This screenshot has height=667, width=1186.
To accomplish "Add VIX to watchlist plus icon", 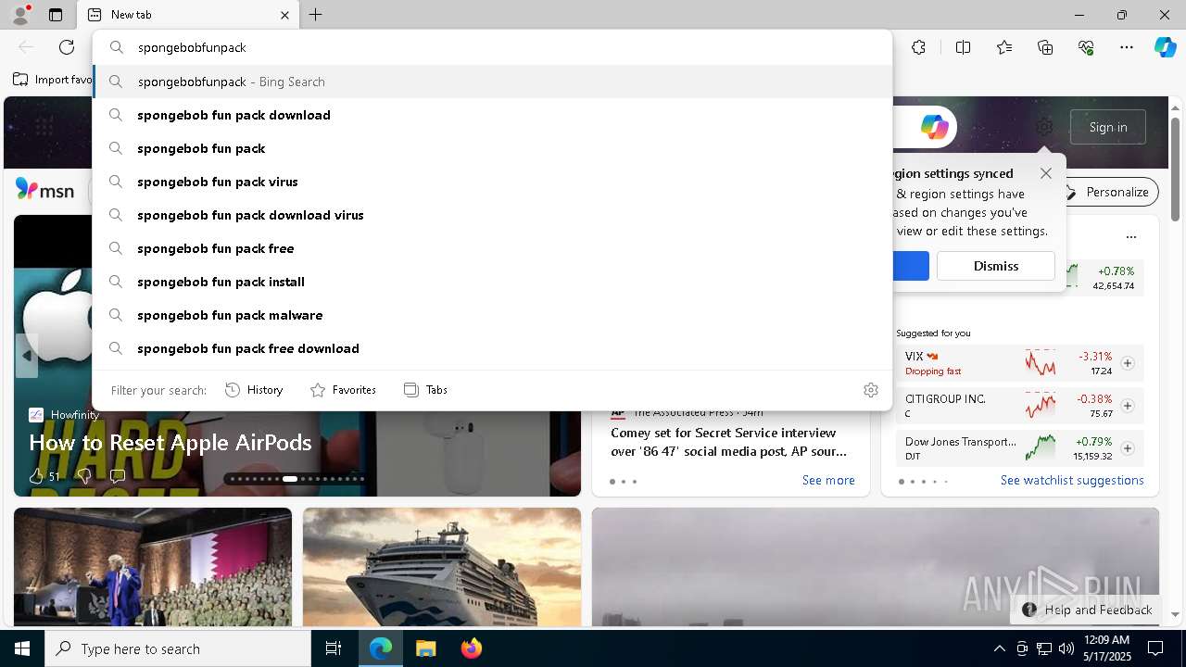I will pos(1127,363).
